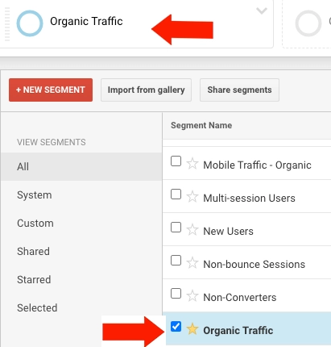Expand the Organic Traffic segment chevron
The height and width of the screenshot is (347, 331).
click(x=262, y=10)
